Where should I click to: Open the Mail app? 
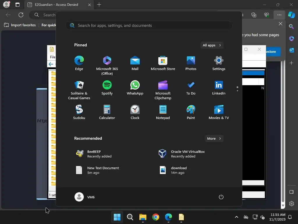135,63
